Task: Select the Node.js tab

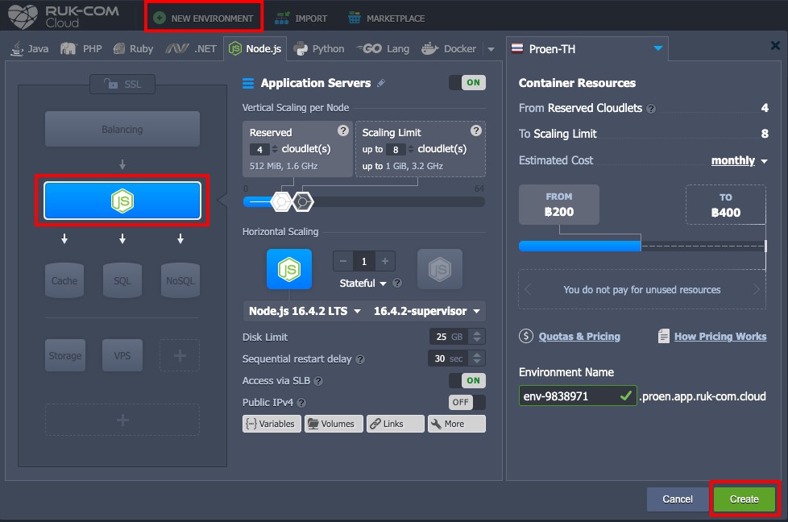Action: coord(255,48)
